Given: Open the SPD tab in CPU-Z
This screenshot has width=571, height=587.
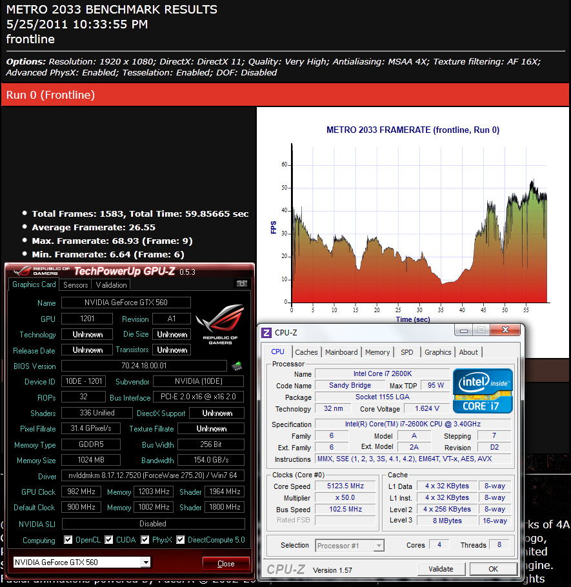Looking at the screenshot, I should click(x=407, y=352).
